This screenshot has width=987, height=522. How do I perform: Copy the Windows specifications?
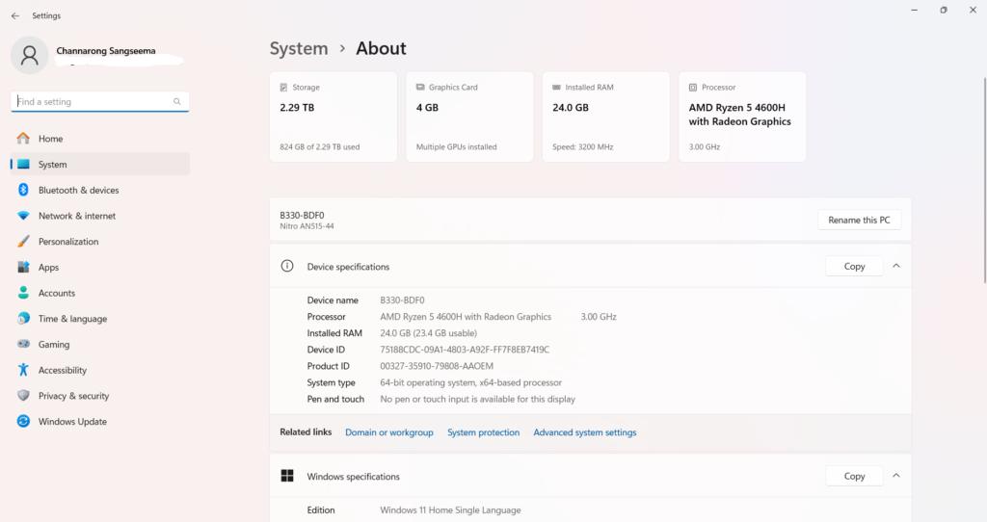click(x=854, y=476)
